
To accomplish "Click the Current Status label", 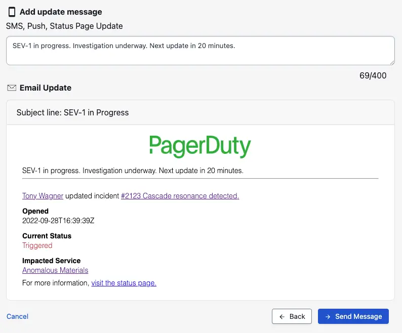I will 47,236.
